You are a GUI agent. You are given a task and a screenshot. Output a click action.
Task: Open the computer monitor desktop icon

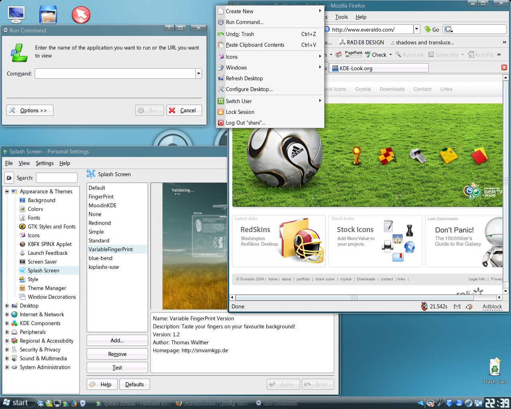pos(16,14)
